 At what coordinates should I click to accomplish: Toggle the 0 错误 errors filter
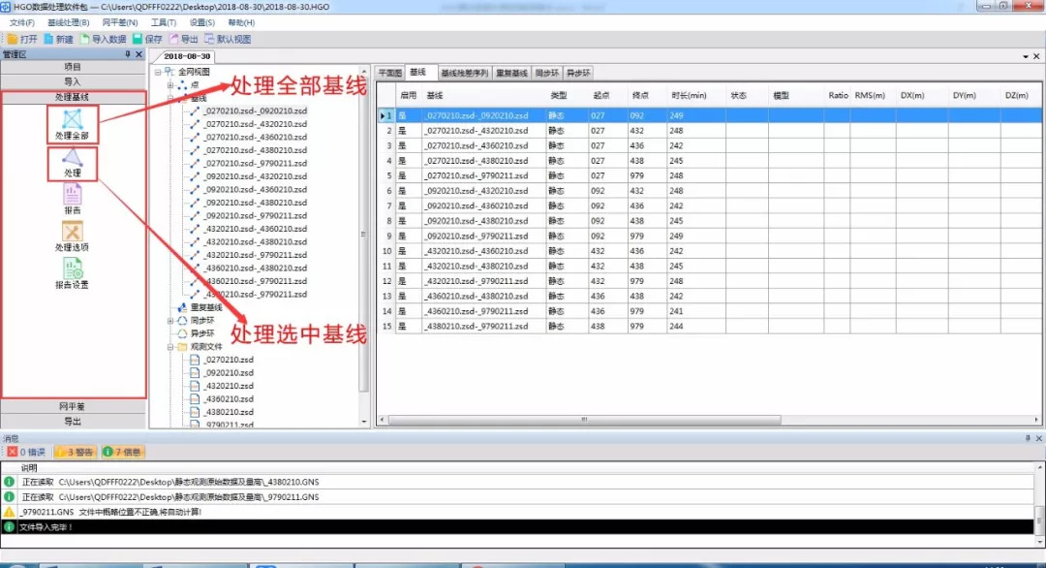tap(26, 452)
